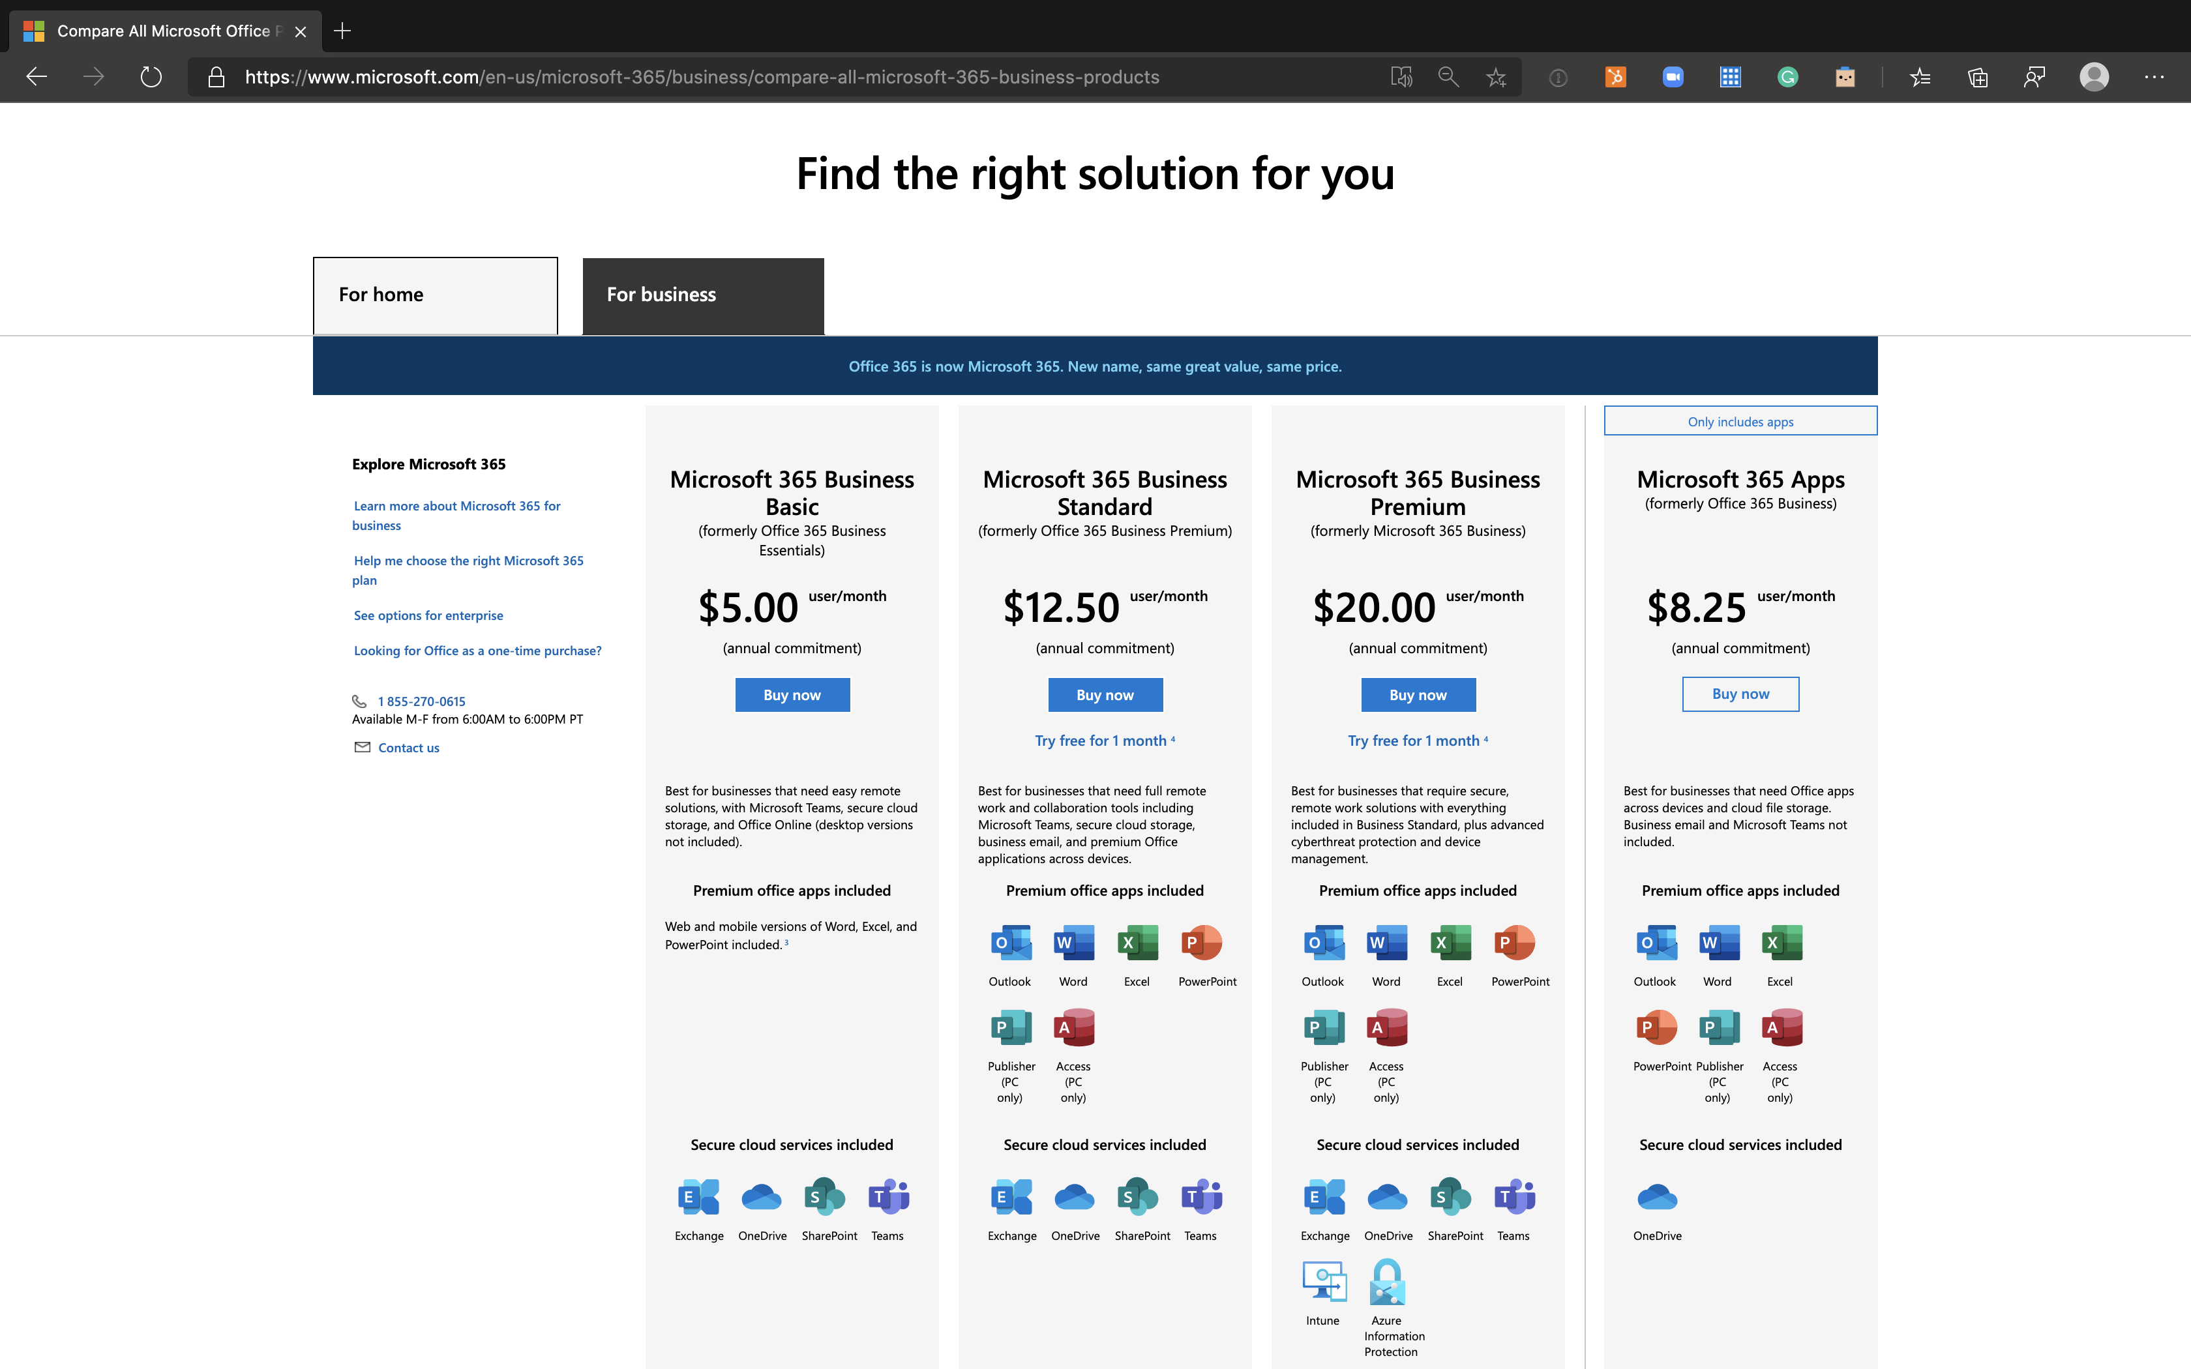Click the Excel icon in Microsoft 365 Apps
2191x1369 pixels.
point(1780,941)
